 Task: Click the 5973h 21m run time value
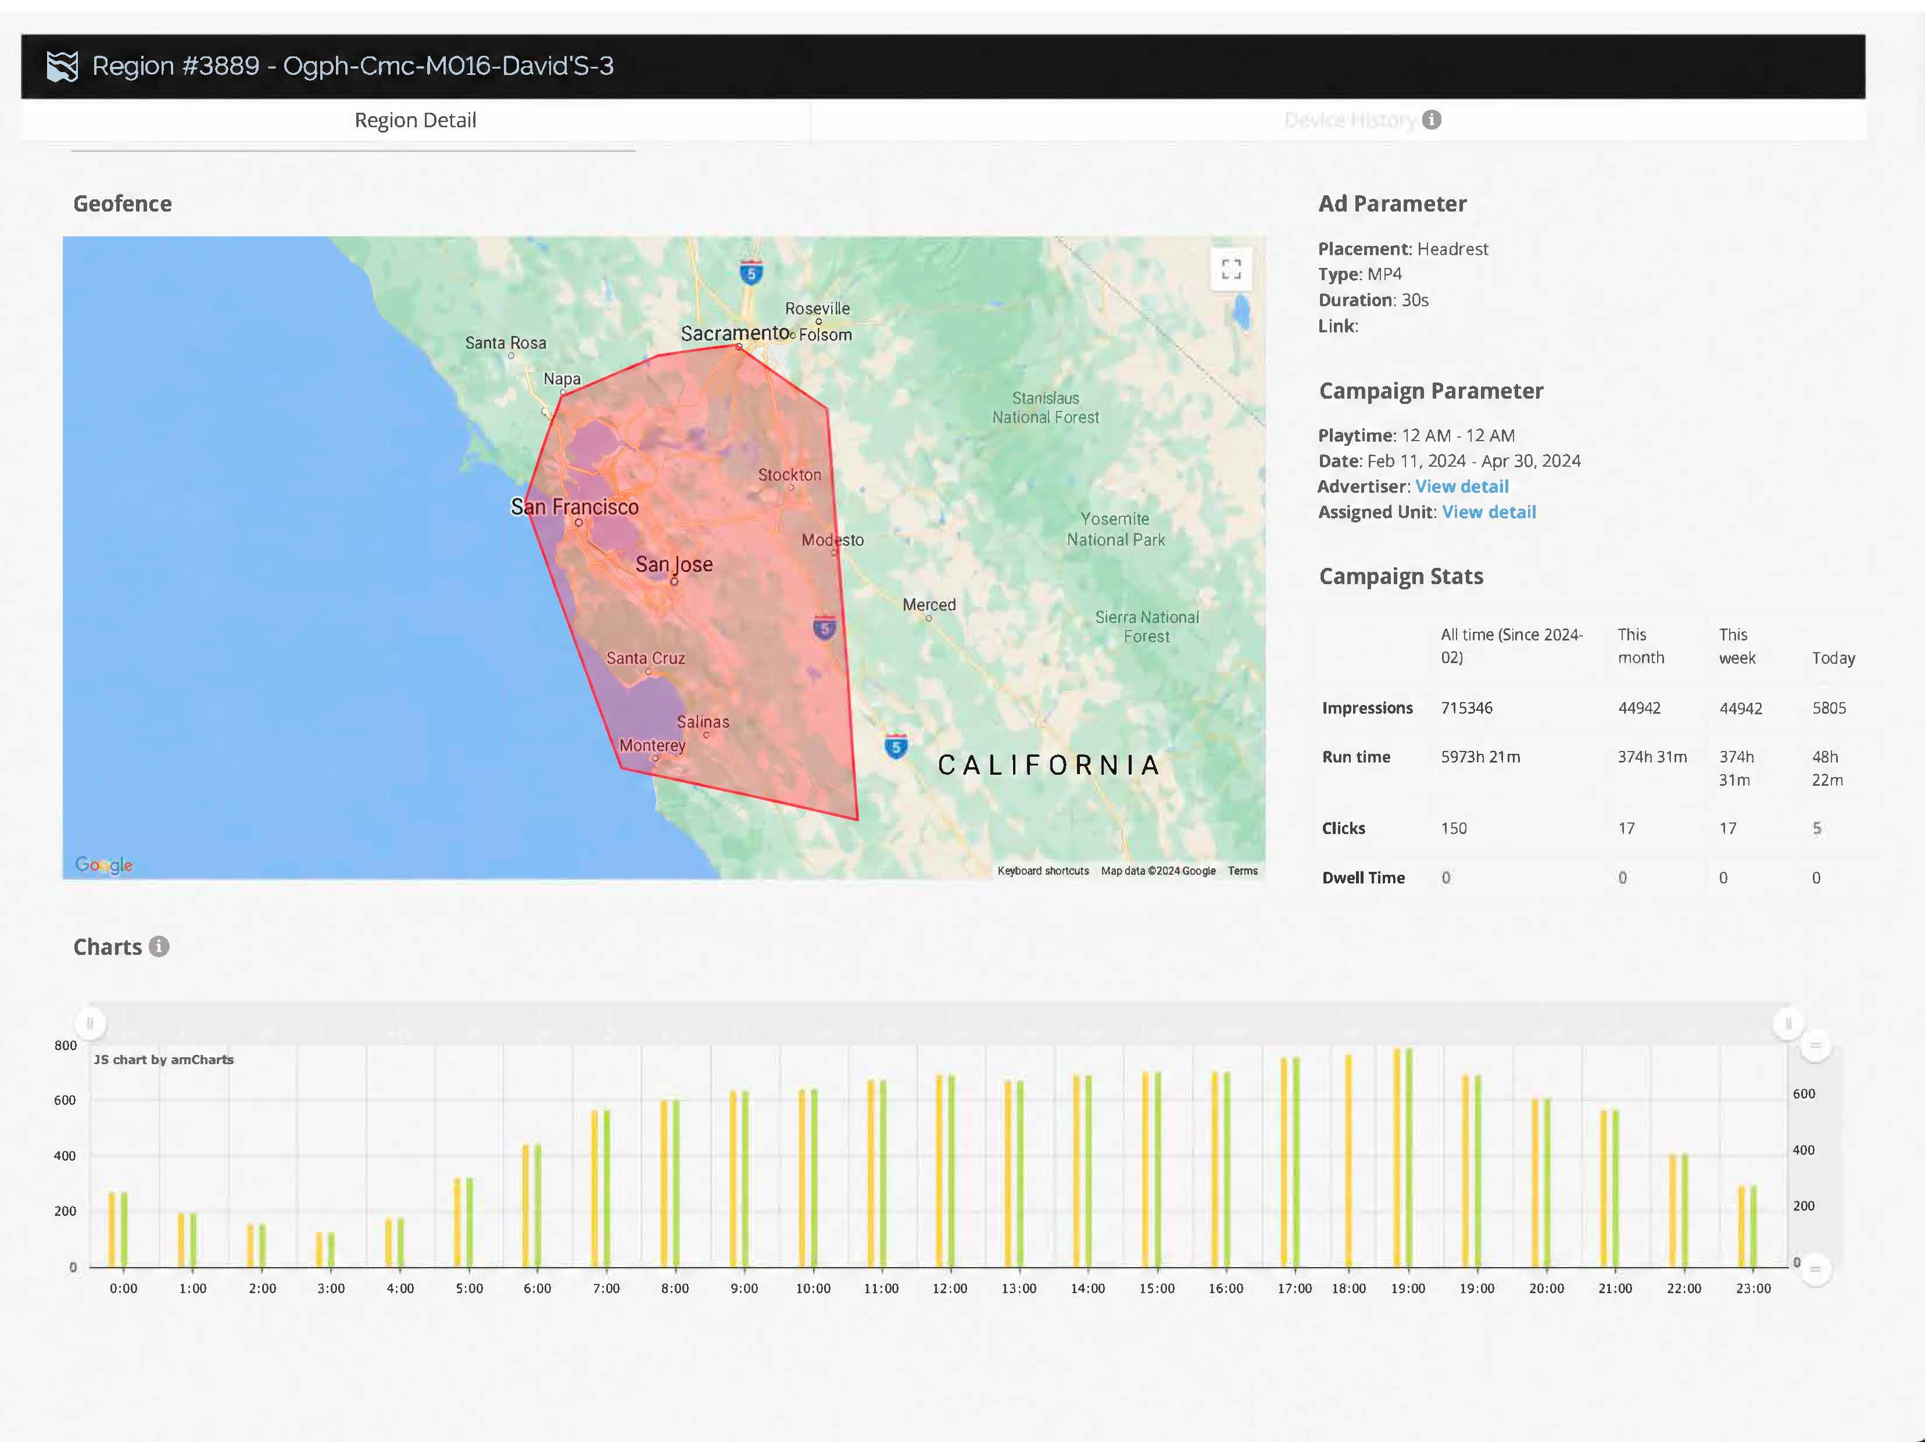[1480, 757]
